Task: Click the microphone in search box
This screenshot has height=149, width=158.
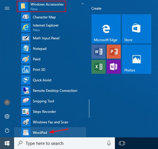Action: (x=109, y=143)
